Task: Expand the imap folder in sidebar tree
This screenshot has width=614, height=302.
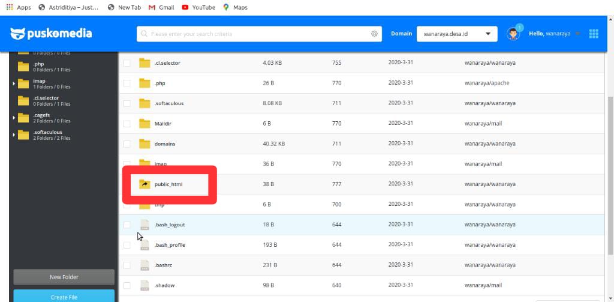Action: (14, 84)
